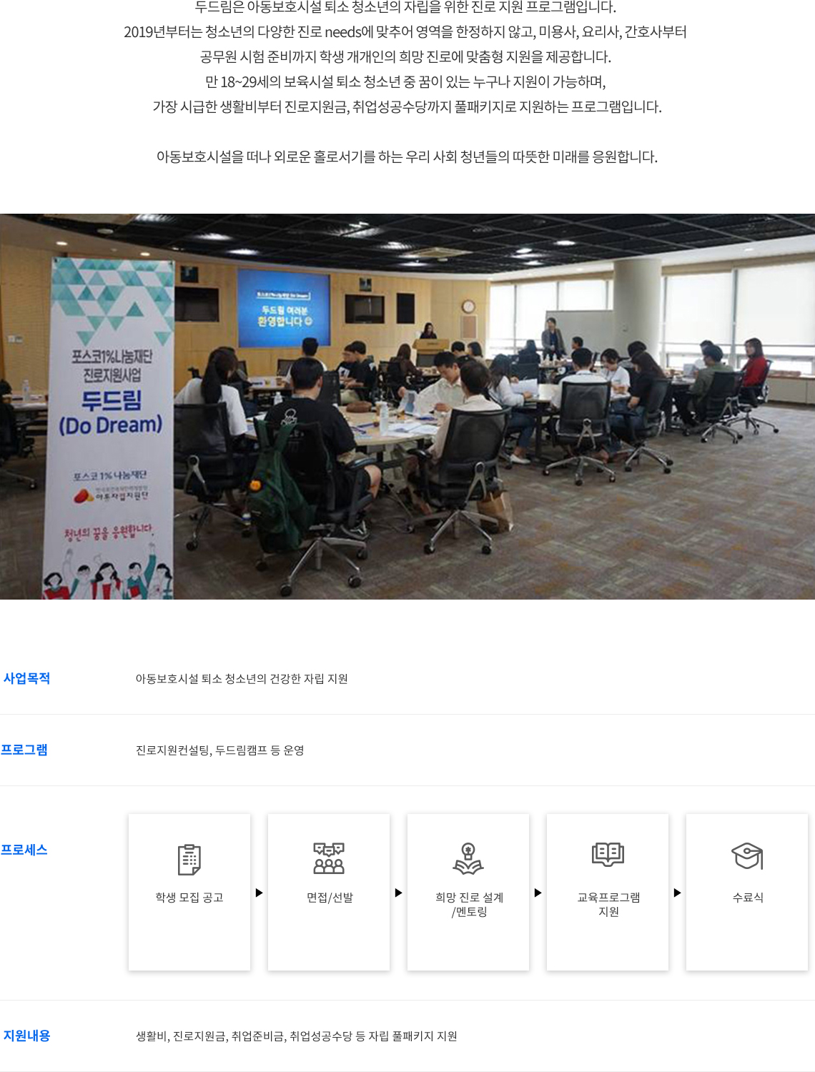Click the 교육프로그램 지원 label text
This screenshot has width=815, height=1072.
608,905
